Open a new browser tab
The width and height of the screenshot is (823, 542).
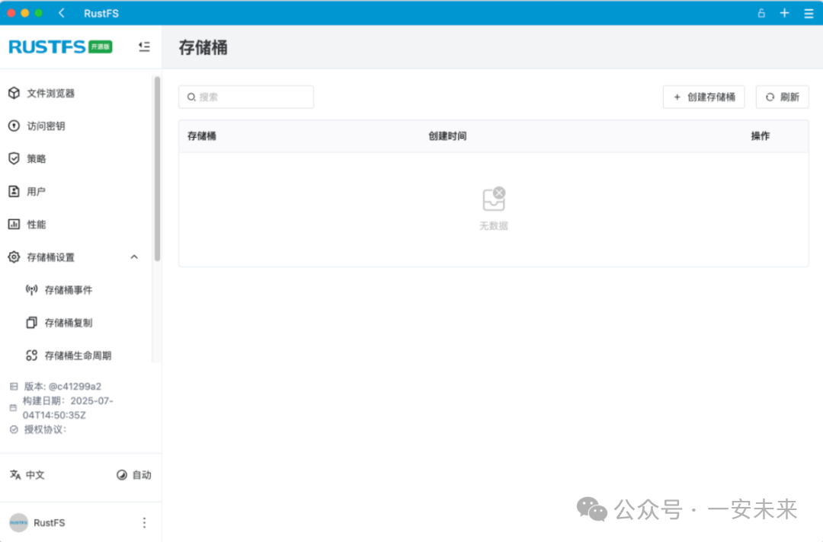click(784, 13)
